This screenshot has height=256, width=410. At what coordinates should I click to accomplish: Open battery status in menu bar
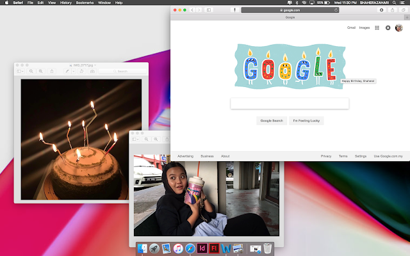[x=324, y=3]
